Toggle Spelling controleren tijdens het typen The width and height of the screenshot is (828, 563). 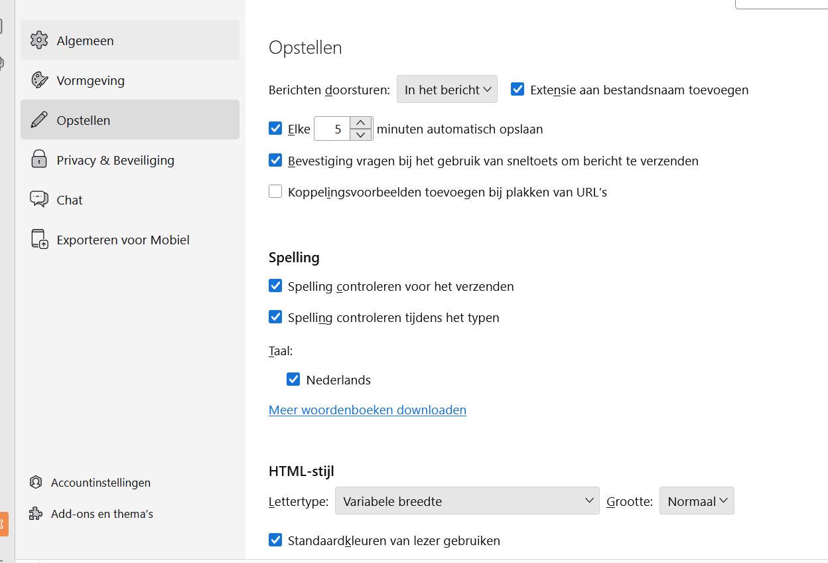tap(275, 317)
